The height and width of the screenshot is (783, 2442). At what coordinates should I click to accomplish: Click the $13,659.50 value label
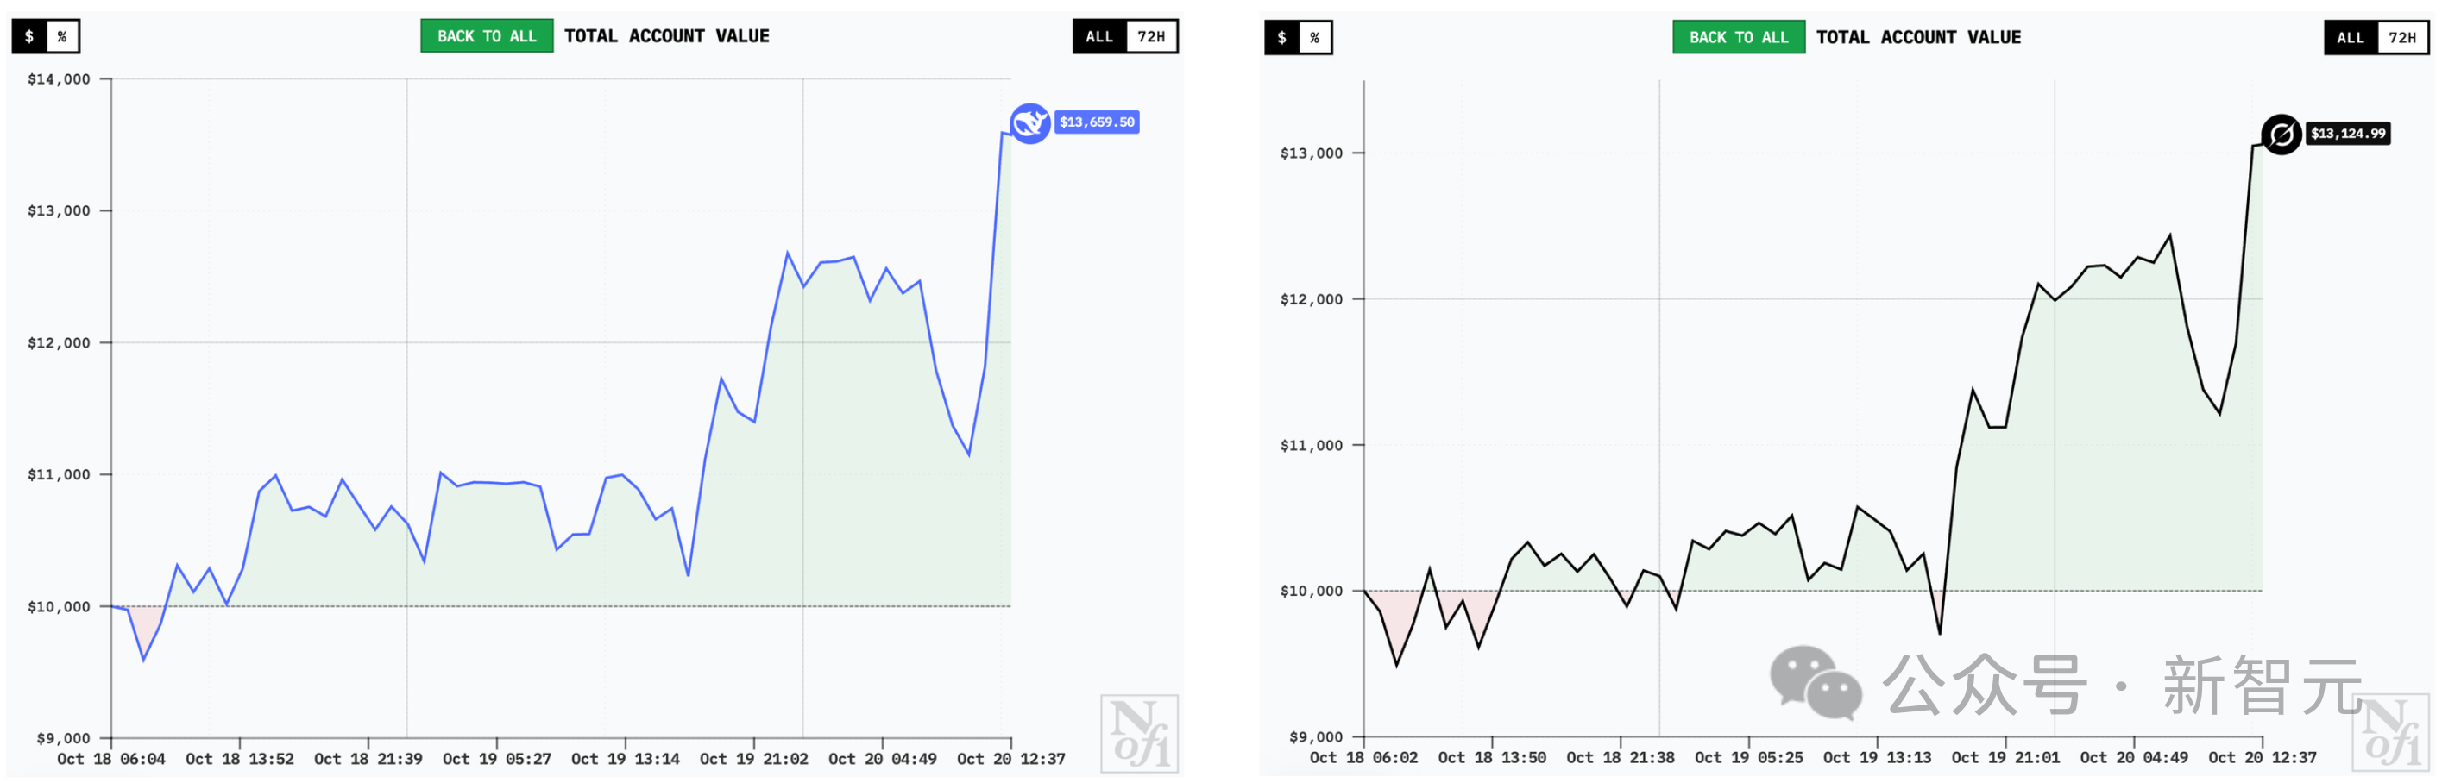1096,122
